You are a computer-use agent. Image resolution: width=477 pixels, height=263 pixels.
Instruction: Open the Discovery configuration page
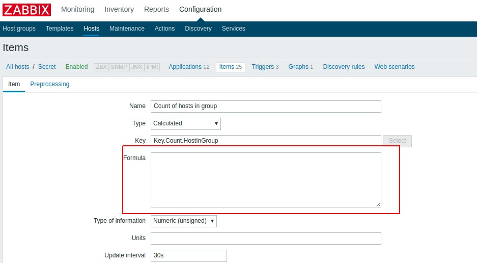coord(198,29)
